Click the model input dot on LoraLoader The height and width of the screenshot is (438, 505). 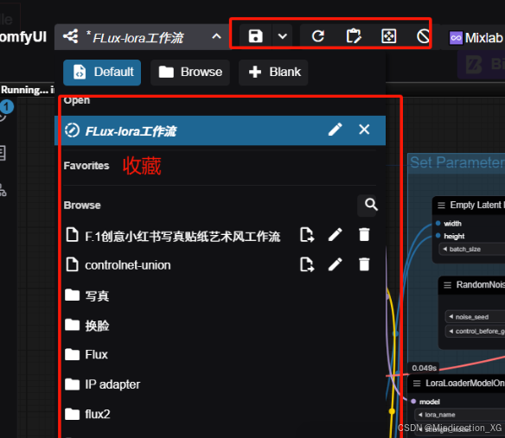413,402
